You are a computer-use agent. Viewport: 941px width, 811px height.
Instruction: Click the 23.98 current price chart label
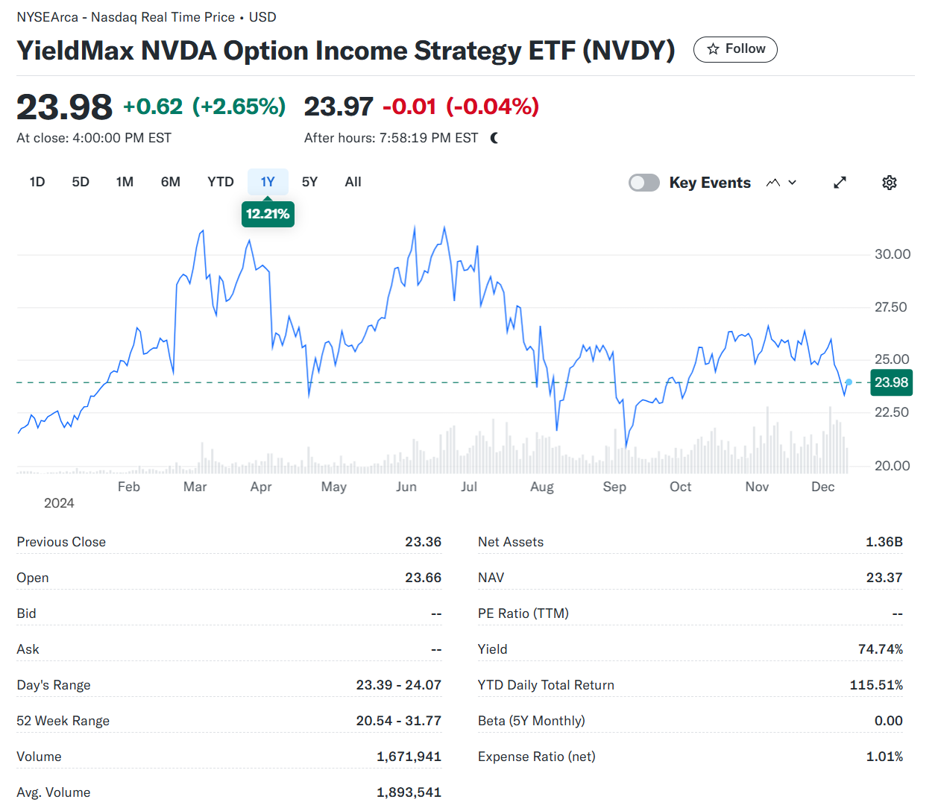coord(891,382)
